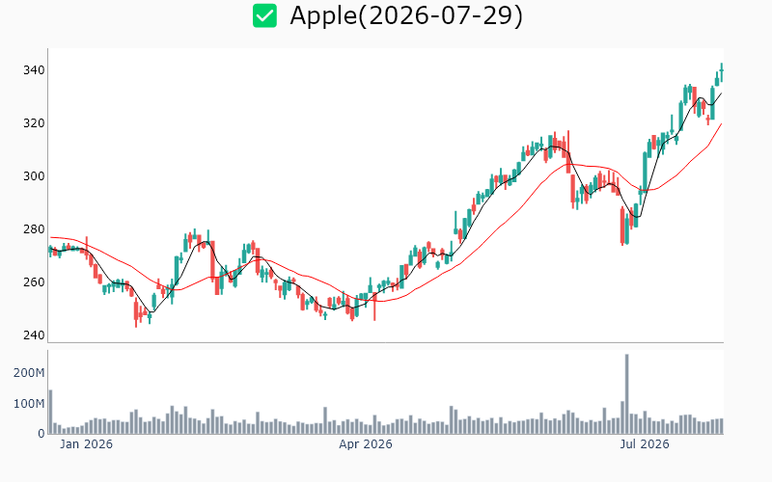Click the 340 price axis label
The image size is (772, 482).
click(34, 70)
